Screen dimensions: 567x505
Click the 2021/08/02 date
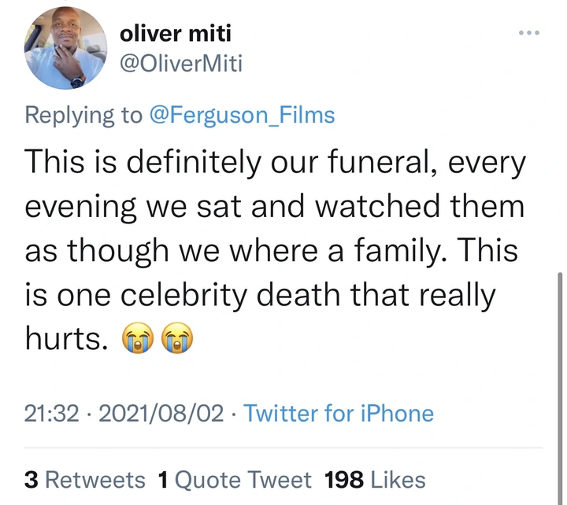[x=161, y=414]
